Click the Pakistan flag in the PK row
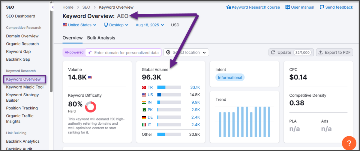360x151 pixels. coord(144,110)
